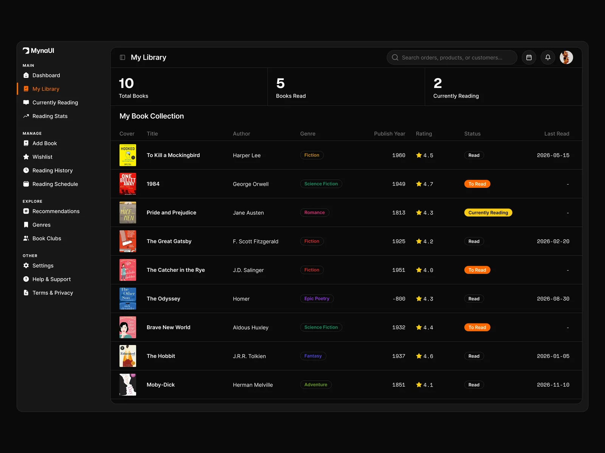605x453 pixels.
Task: Click the To Kill a Mockingbird cover
Action: 128,155
